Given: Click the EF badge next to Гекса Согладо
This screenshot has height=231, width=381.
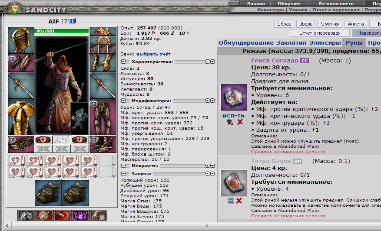Looking at the screenshot, I should click(304, 61).
